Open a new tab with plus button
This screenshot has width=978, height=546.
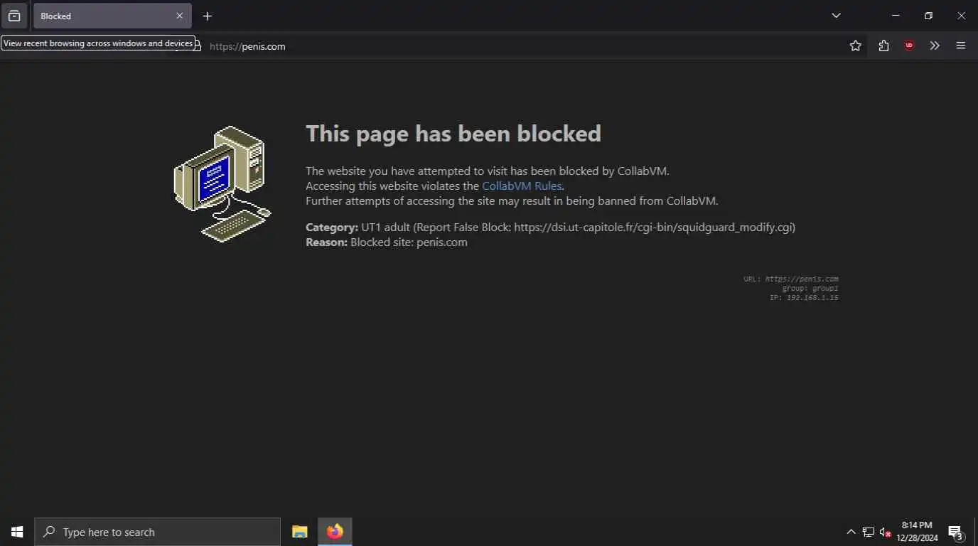[x=207, y=16]
